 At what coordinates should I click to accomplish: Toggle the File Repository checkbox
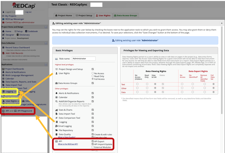tap(93, 130)
